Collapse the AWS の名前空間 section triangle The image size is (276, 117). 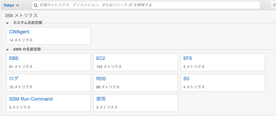tap(7, 50)
